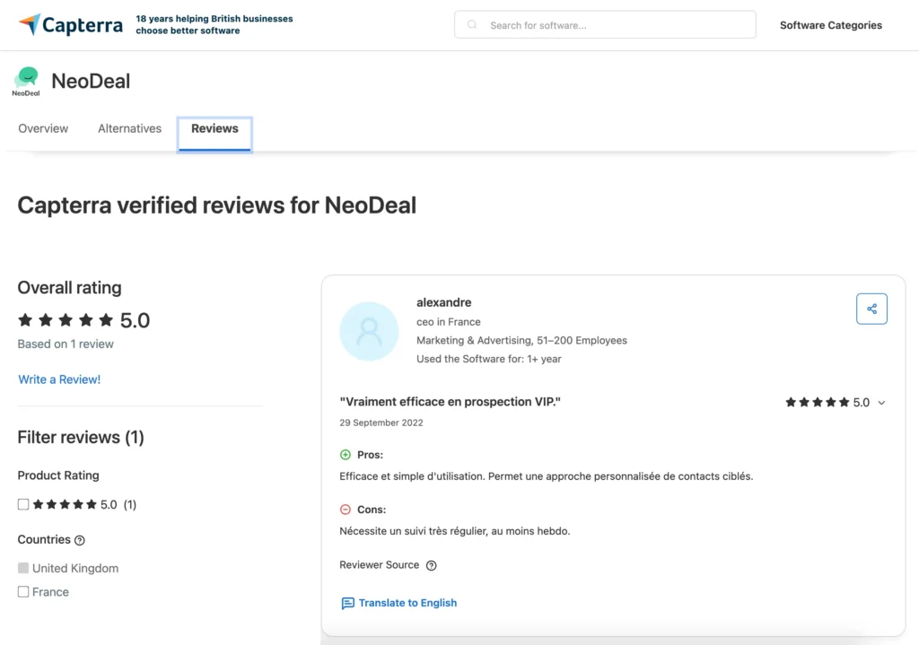Click the Countries help question icon
Screen dimensions: 919x645
coord(80,540)
